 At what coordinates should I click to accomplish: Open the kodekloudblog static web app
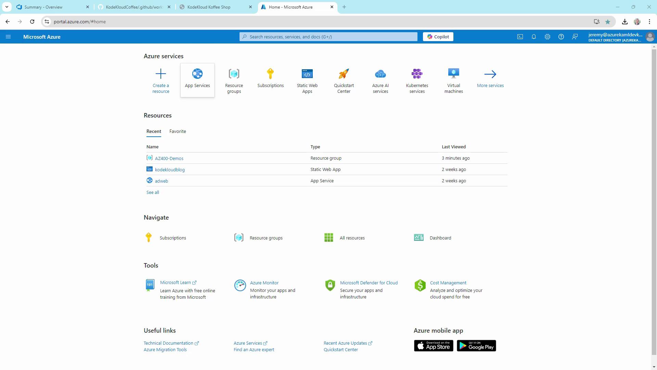coord(170,170)
